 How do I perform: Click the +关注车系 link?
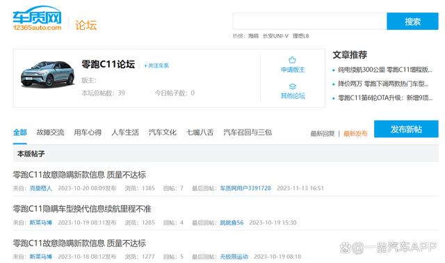point(156,65)
